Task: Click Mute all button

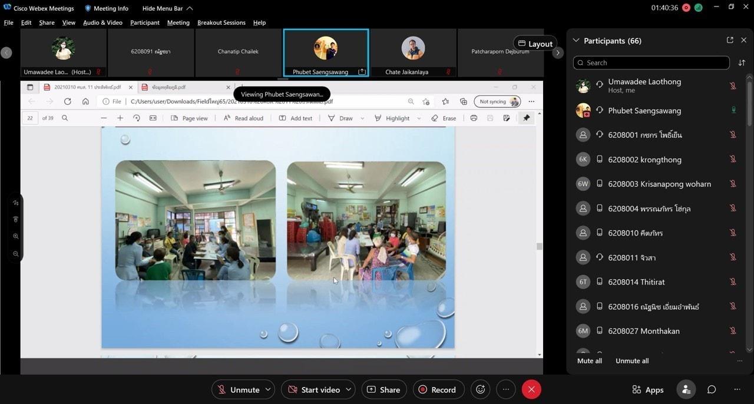Action: [x=590, y=361]
